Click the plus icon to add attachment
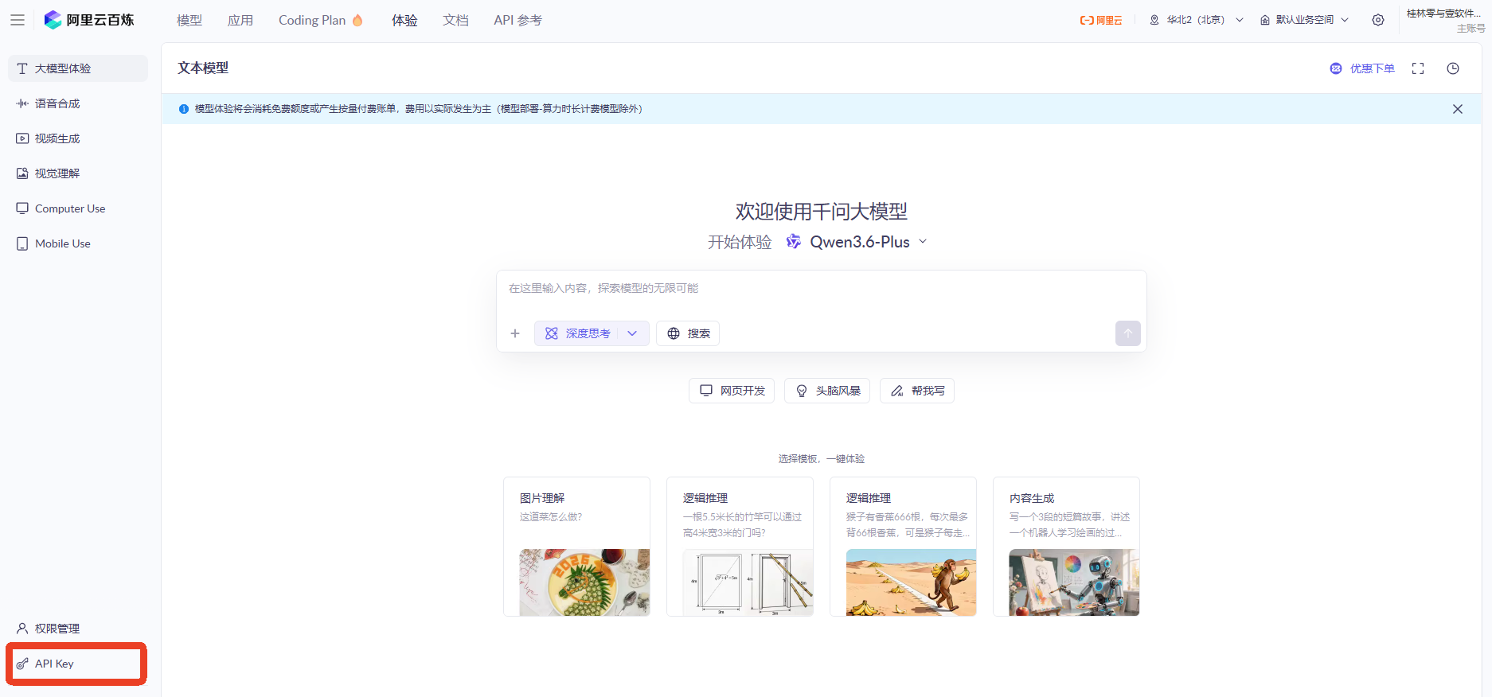Viewport: 1492px width, 697px height. [515, 333]
